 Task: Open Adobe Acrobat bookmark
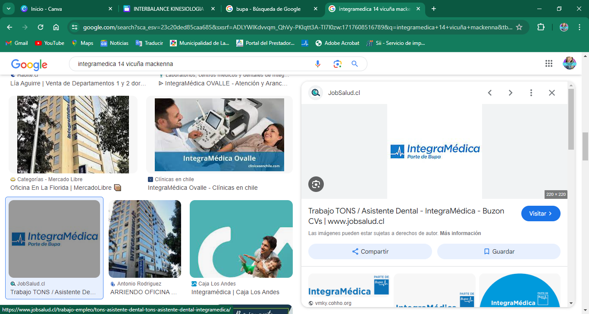[x=338, y=43]
